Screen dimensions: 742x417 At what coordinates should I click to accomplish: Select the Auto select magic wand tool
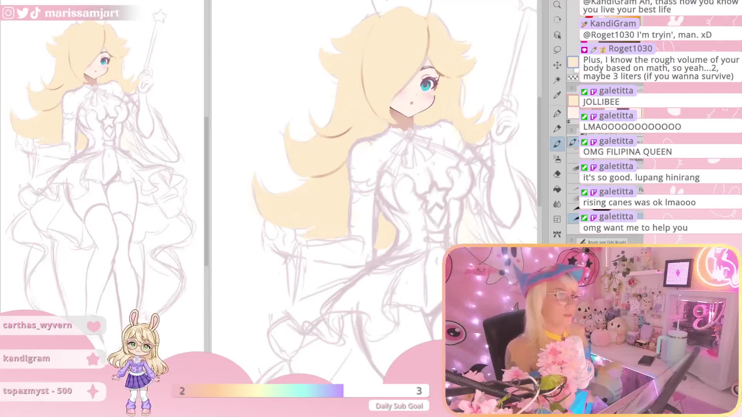(x=557, y=80)
